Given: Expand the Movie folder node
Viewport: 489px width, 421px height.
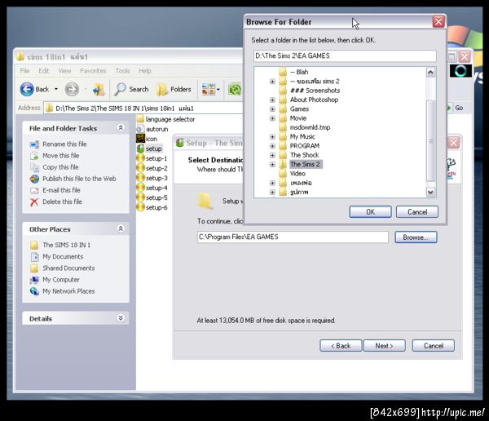Looking at the screenshot, I should 272,118.
